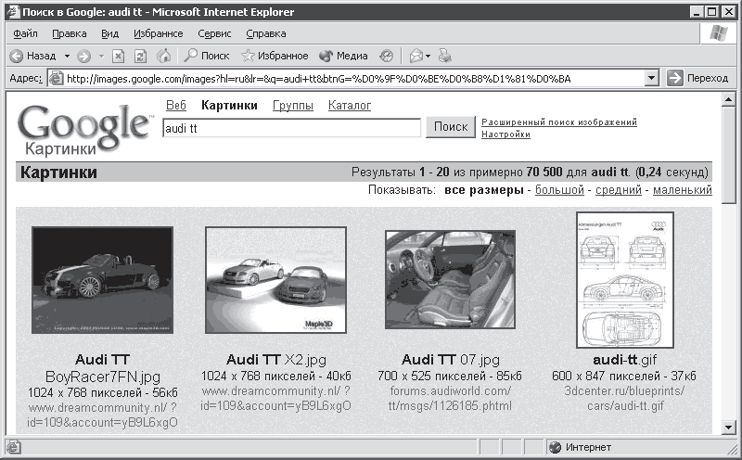This screenshot has width=742, height=460.
Task: Expand the Back button history dropdown arrow
Action: coord(65,56)
